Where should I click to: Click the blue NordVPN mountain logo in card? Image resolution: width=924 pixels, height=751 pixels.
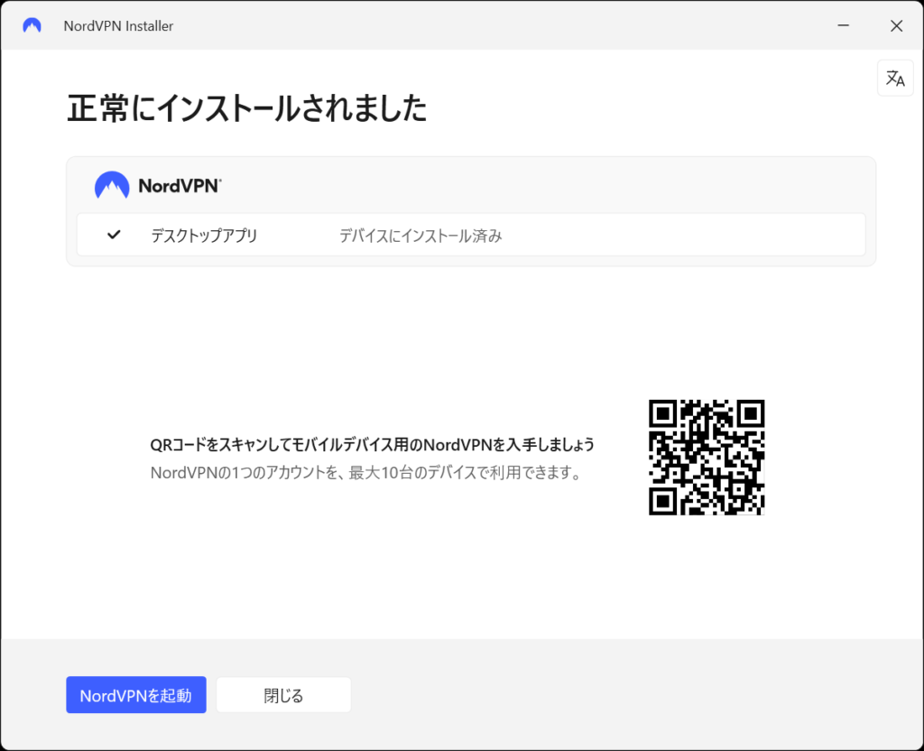(x=112, y=186)
